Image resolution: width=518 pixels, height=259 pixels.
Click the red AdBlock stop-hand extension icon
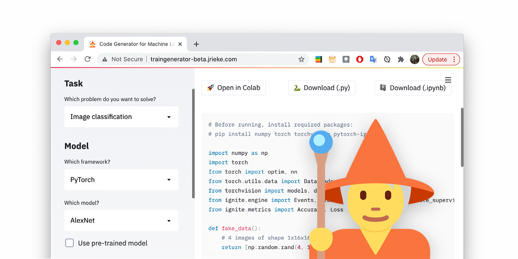click(359, 59)
